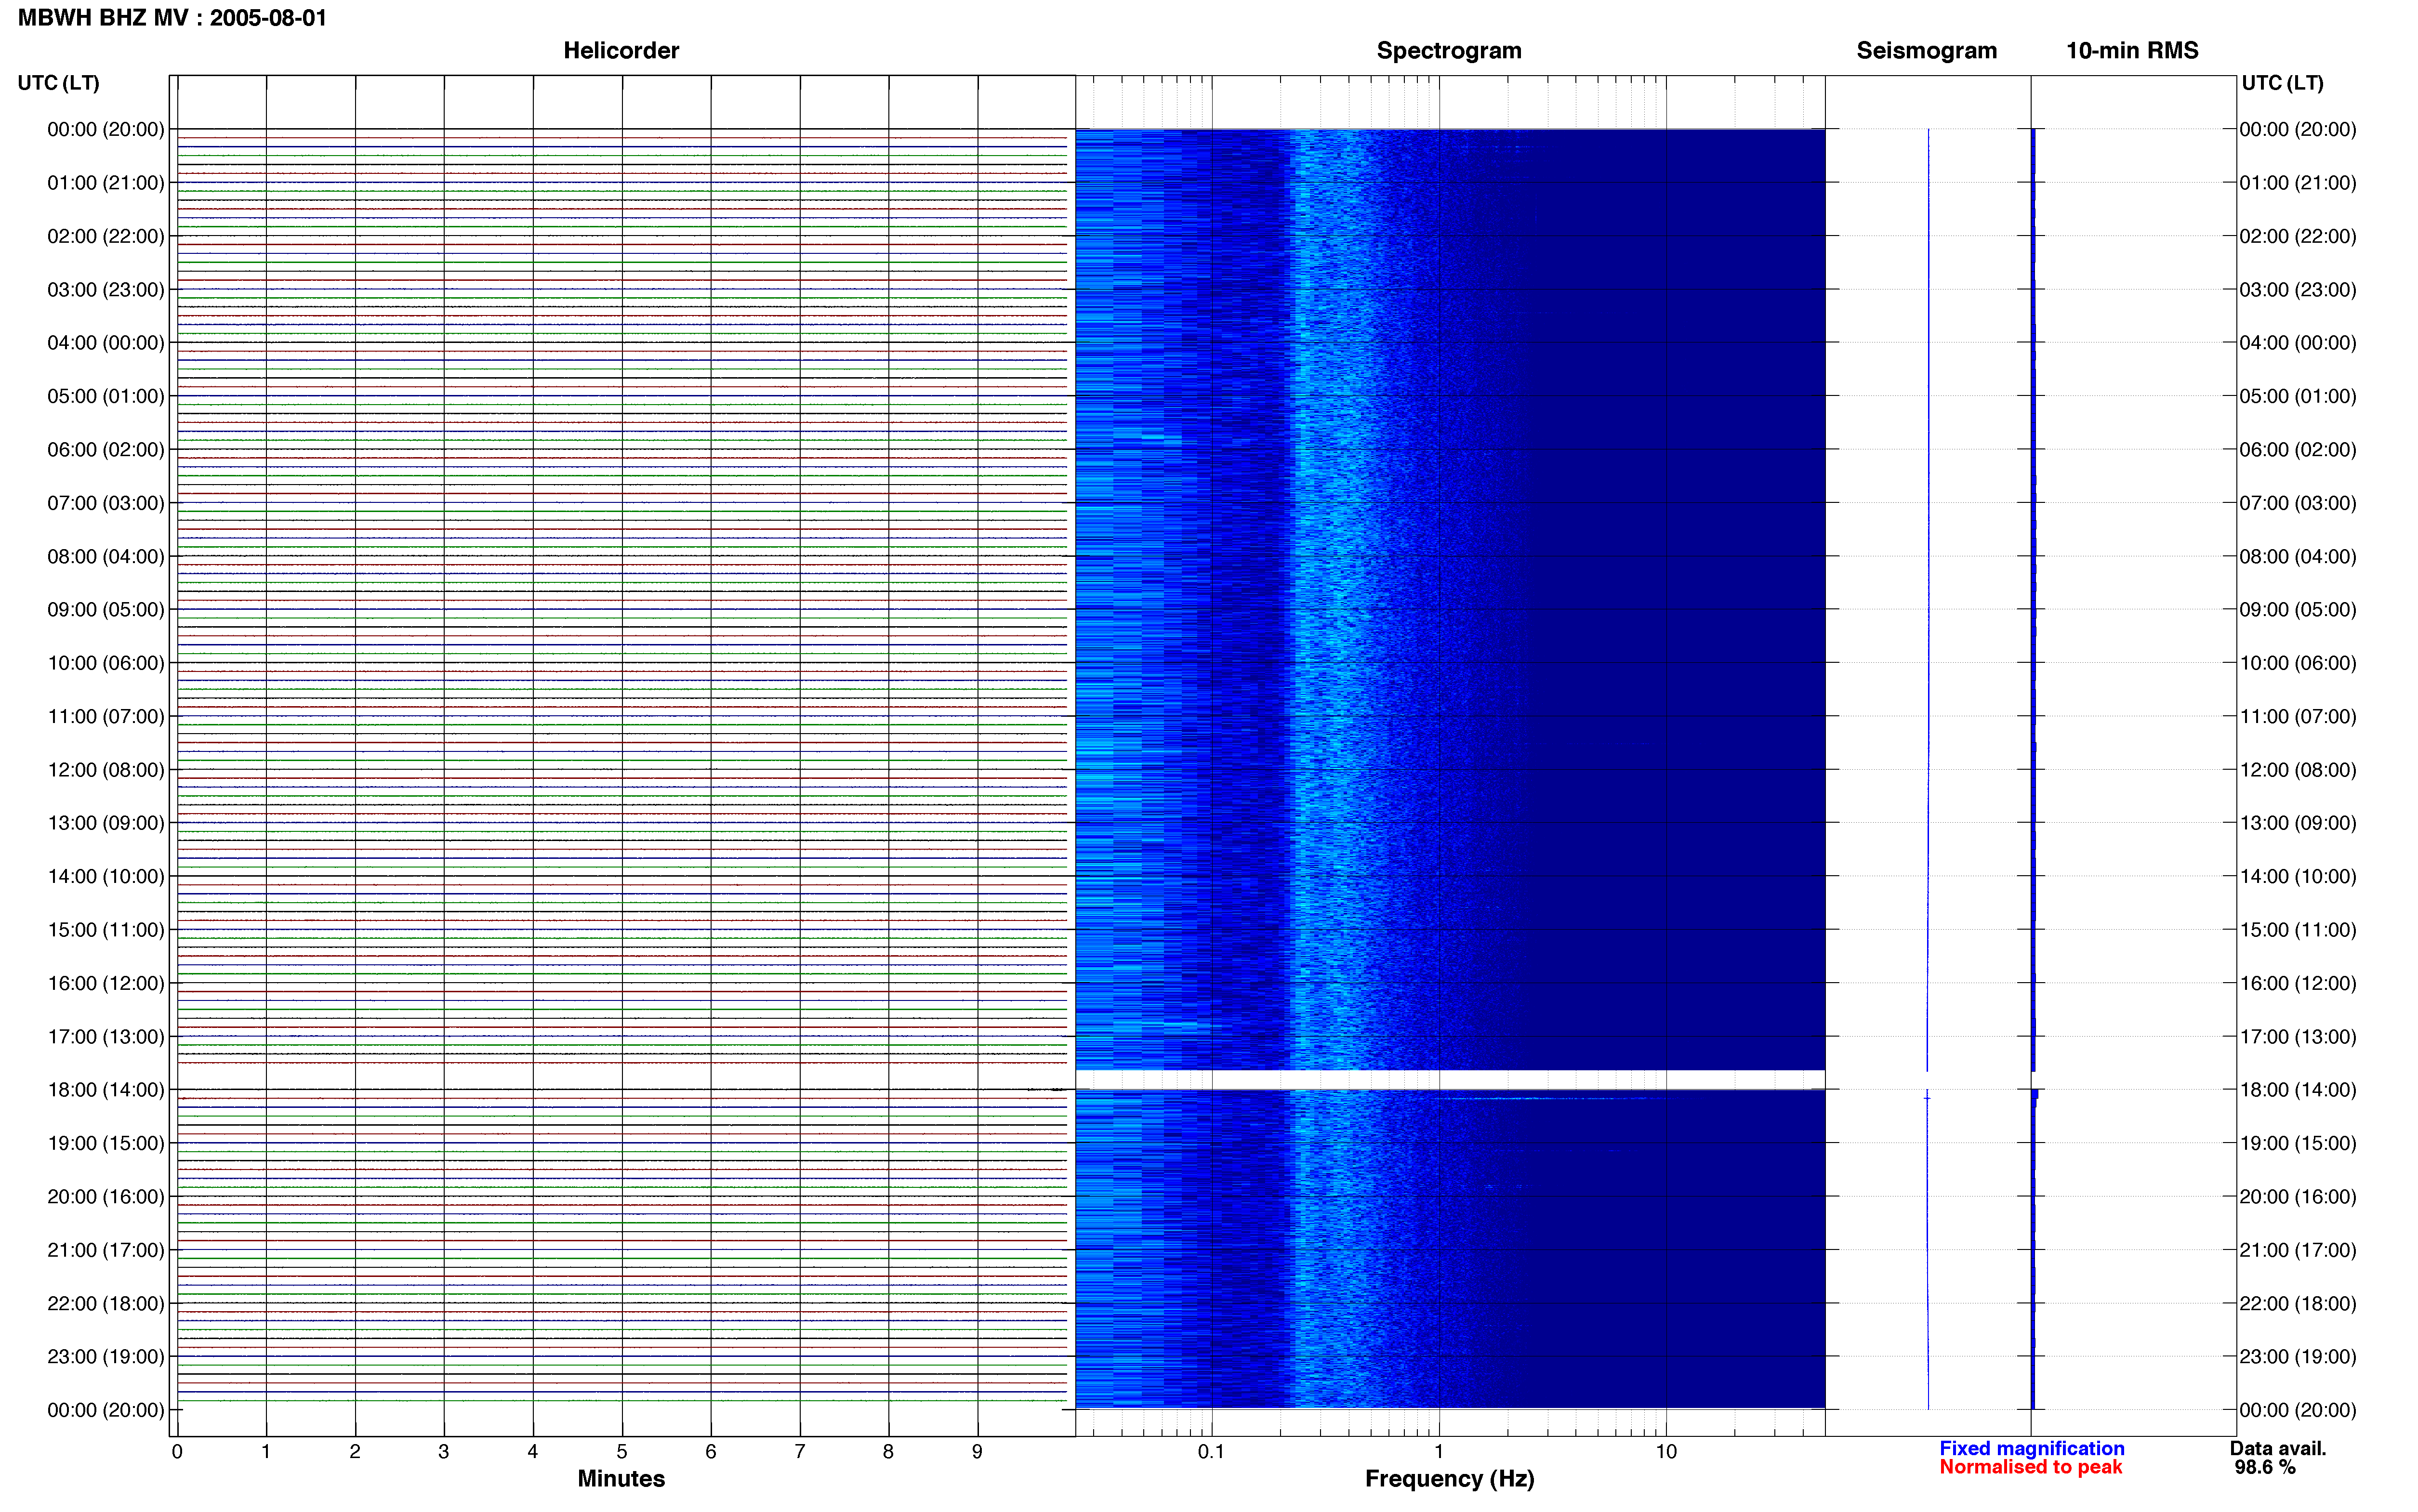
Task: Click the 'Data avail.' label
Action: (x=2278, y=1448)
